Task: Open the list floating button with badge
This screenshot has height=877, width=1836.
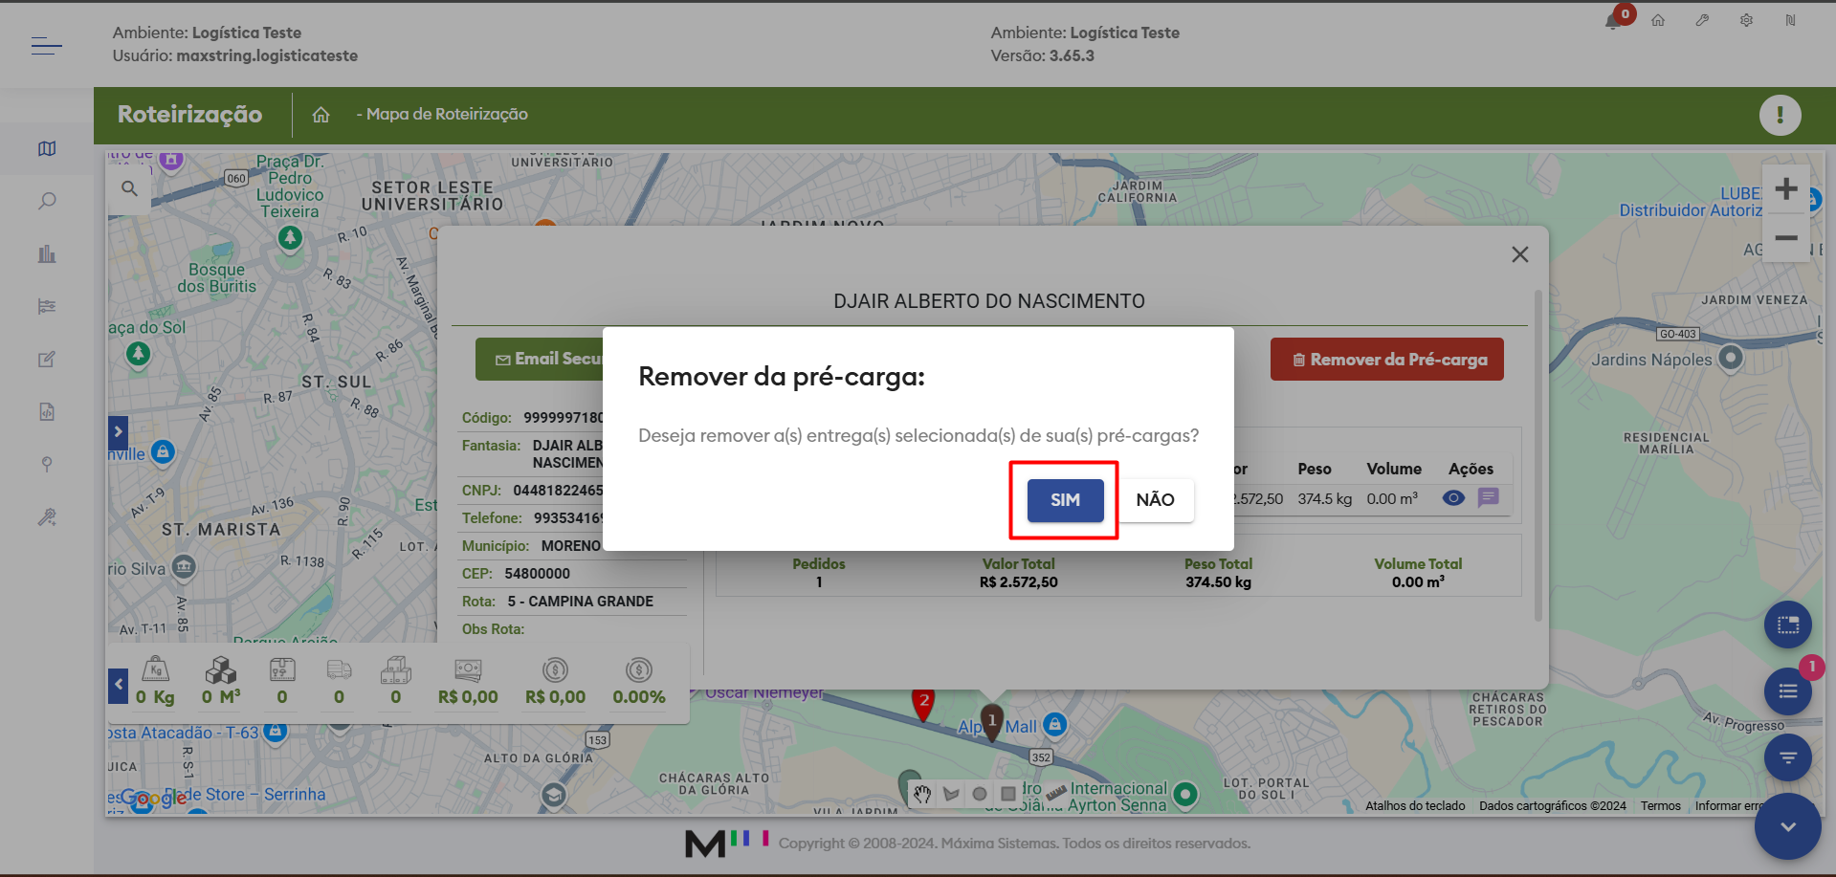Action: (x=1787, y=691)
